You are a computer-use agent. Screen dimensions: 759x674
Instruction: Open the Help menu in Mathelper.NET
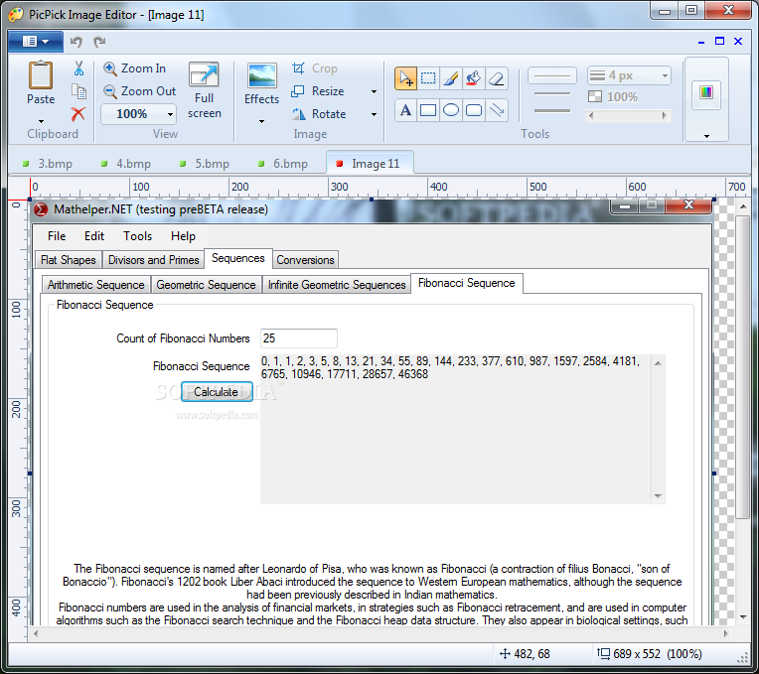pyautogui.click(x=183, y=236)
